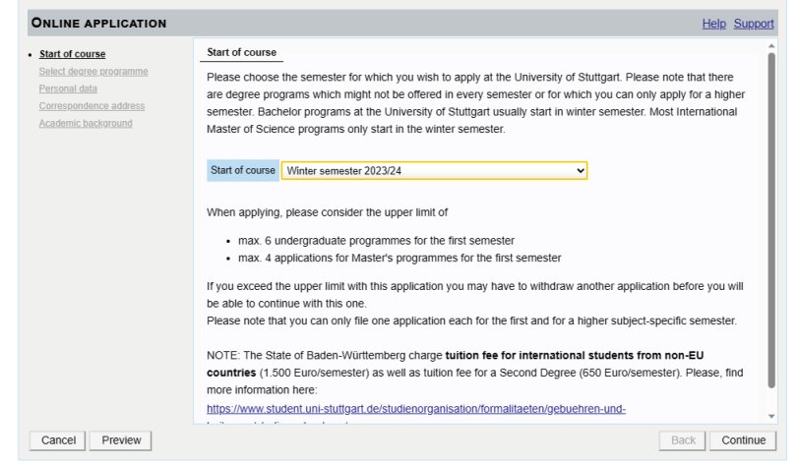The image size is (798, 466).
Task: Click the 'Online application' page heading
Action: point(99,23)
